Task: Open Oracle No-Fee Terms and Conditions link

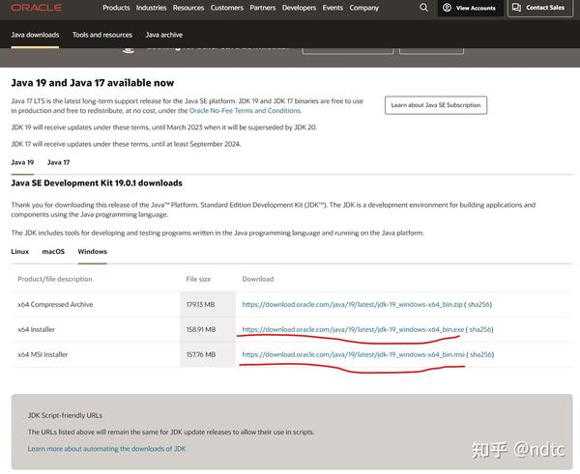Action: click(x=245, y=110)
